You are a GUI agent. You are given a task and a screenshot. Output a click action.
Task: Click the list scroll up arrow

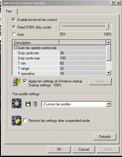tap(109, 42)
